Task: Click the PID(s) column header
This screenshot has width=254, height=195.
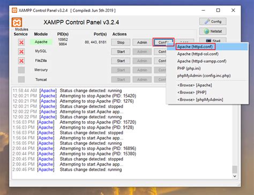Action: [63, 34]
